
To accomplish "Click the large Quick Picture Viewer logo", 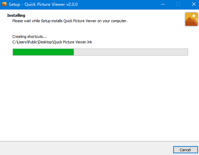I will (x=192, y=19).
